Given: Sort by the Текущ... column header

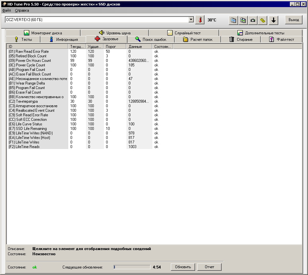Looking at the screenshot, I should 77,47.
